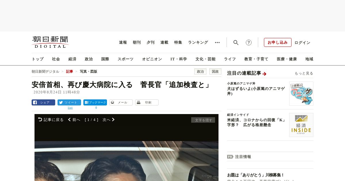345x181 pixels.
Task: Open 経済INSIDE thumbnail image
Action: click(x=301, y=125)
